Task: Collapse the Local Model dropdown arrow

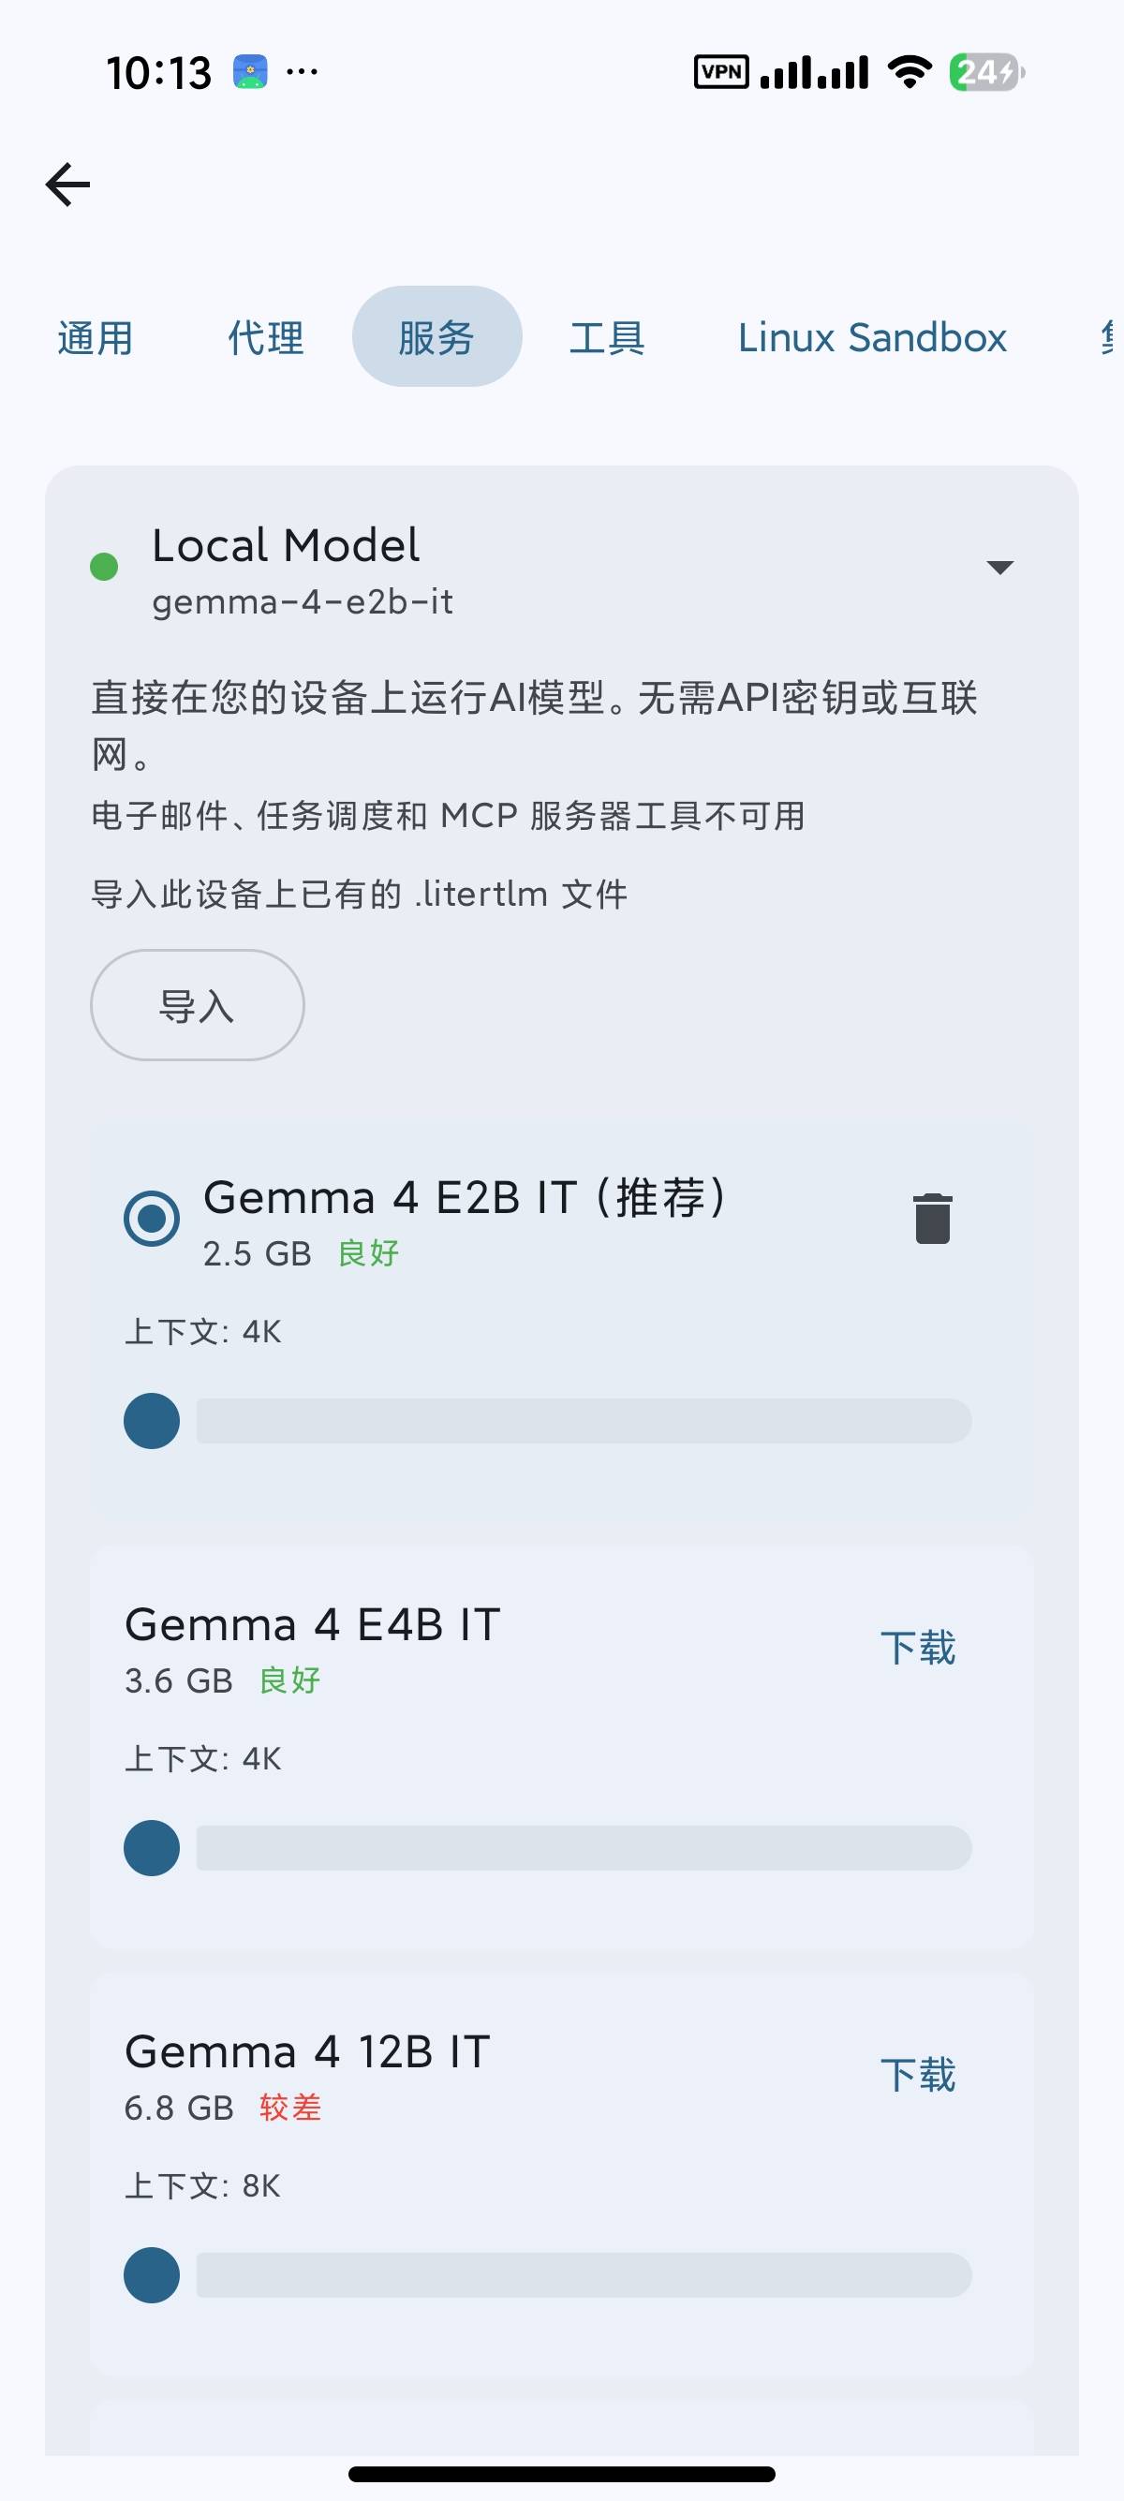Action: [x=999, y=566]
